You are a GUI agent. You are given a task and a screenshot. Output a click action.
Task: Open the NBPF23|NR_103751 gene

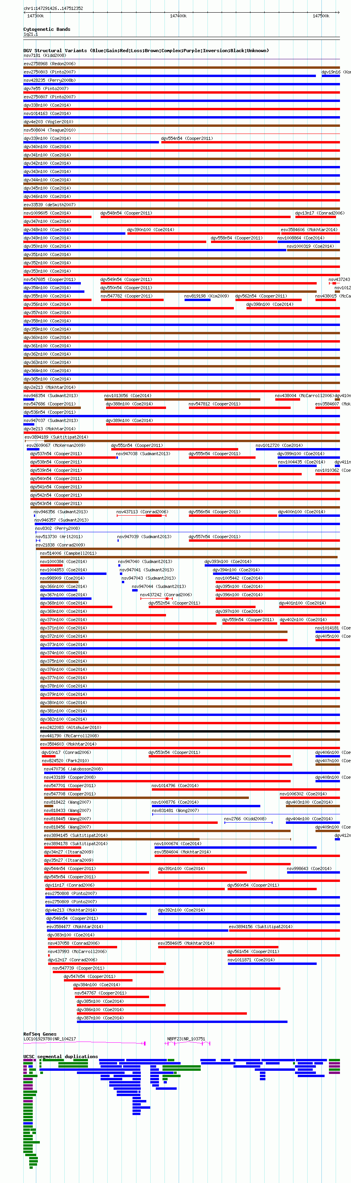187,1038
